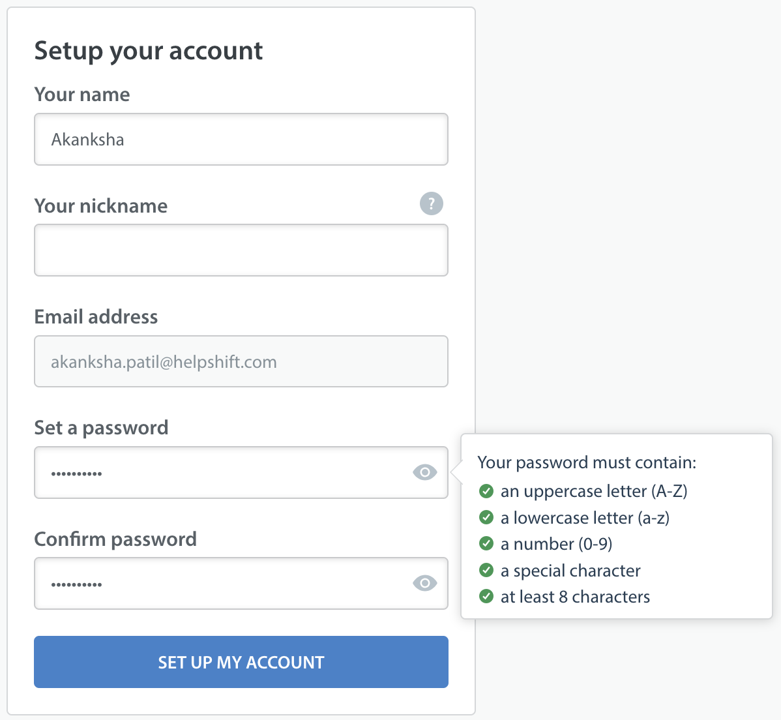Viewport: 781px width, 720px height.
Task: Click the 'a special character' requirement text
Action: coord(570,571)
